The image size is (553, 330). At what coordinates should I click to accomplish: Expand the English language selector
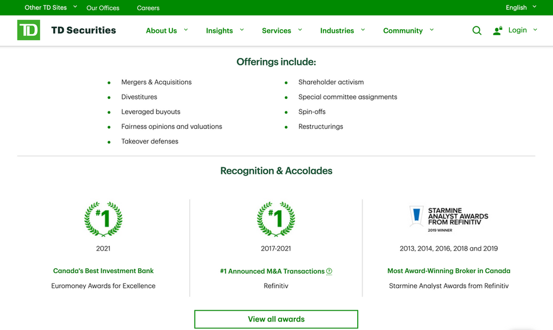533,7
